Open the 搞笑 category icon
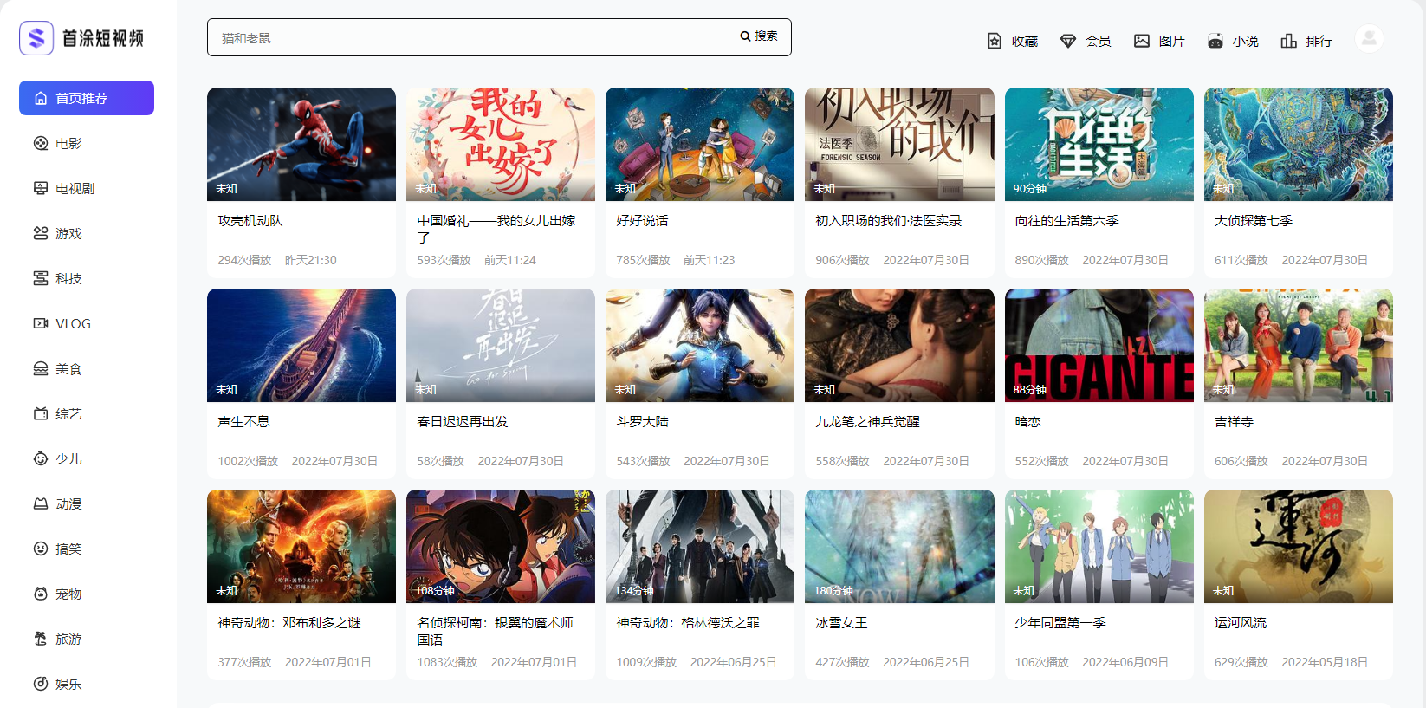The height and width of the screenshot is (708, 1426). pos(41,549)
